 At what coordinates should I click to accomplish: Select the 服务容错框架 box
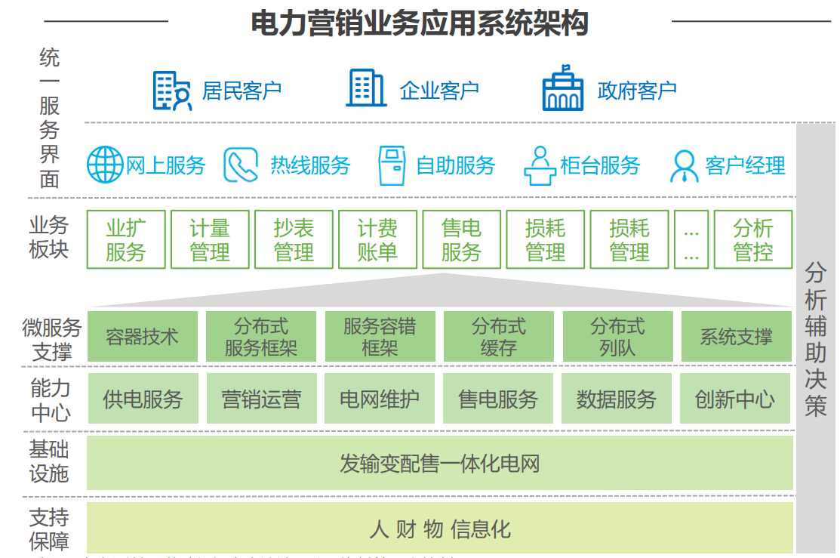coord(380,337)
